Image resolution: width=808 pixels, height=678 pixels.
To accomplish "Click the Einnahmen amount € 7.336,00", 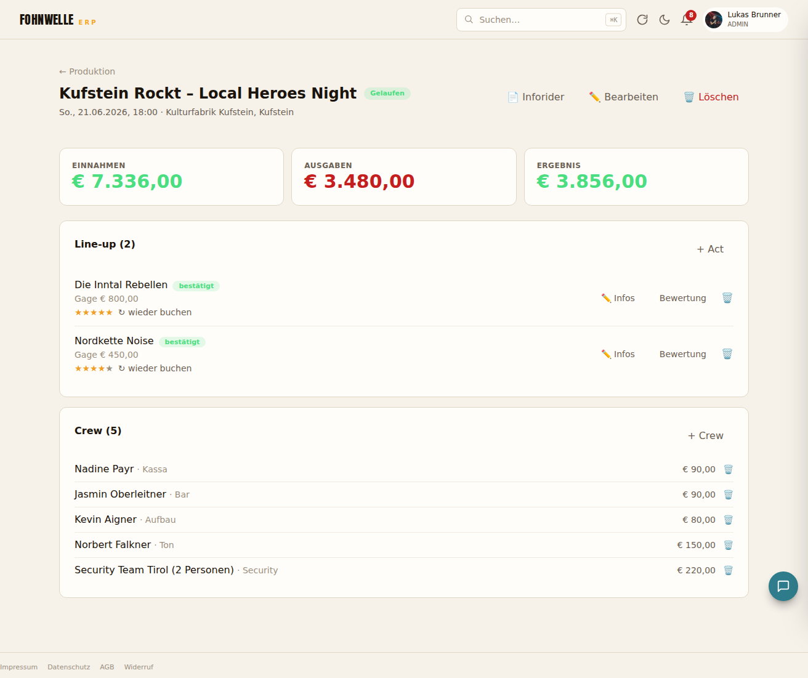I will click(127, 181).
